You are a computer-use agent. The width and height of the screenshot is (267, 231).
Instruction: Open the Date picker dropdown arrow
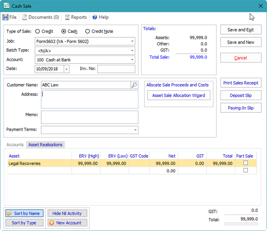[67, 69]
